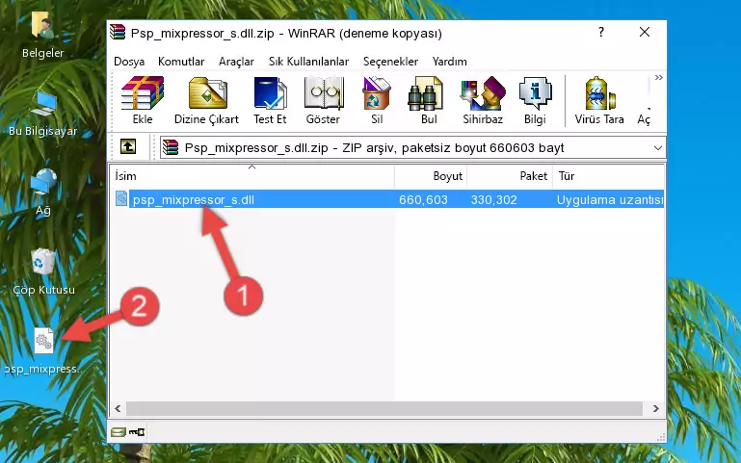Click the go up one folder icon
741x463 pixels.
[x=127, y=146]
